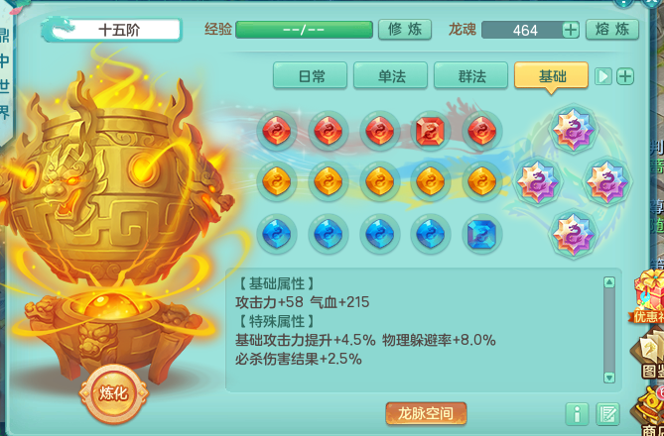The width and height of the screenshot is (664, 436).
Task: Show more tabs with the arrow button
Action: click(x=603, y=76)
